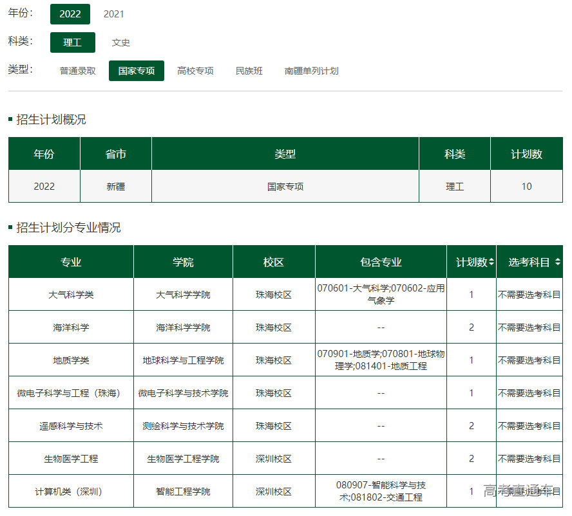Switch category to 文史
This screenshot has height=516, width=572.
point(121,42)
